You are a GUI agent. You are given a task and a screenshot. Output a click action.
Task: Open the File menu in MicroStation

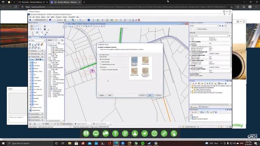coord(30,17)
